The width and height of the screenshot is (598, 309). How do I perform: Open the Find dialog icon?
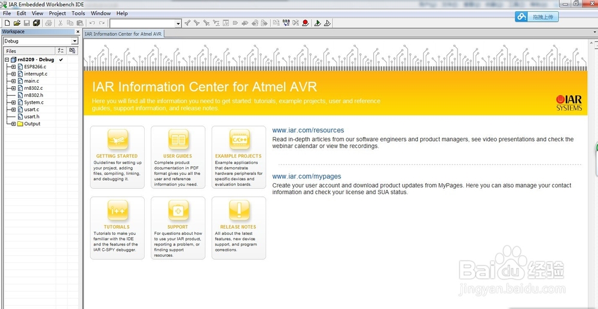206,23
